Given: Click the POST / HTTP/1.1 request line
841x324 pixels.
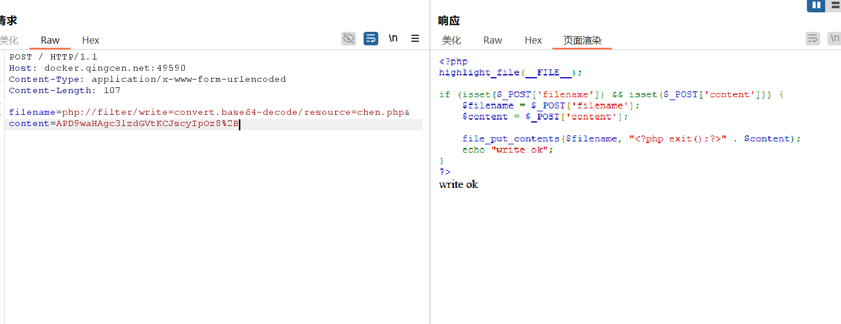Looking at the screenshot, I should (53, 57).
